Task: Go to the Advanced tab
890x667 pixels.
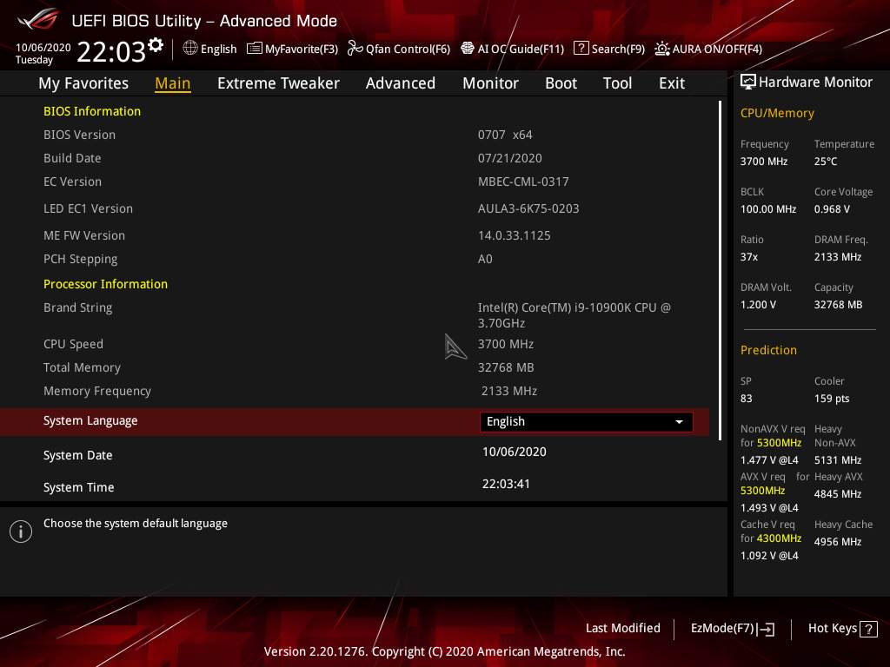Action: point(400,83)
